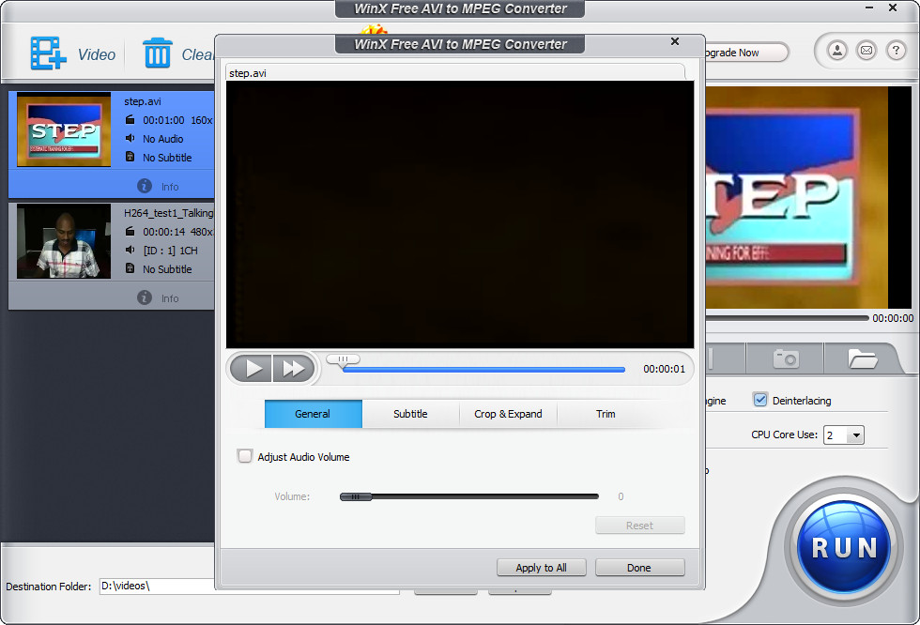Click the RUN button

pyautogui.click(x=844, y=548)
